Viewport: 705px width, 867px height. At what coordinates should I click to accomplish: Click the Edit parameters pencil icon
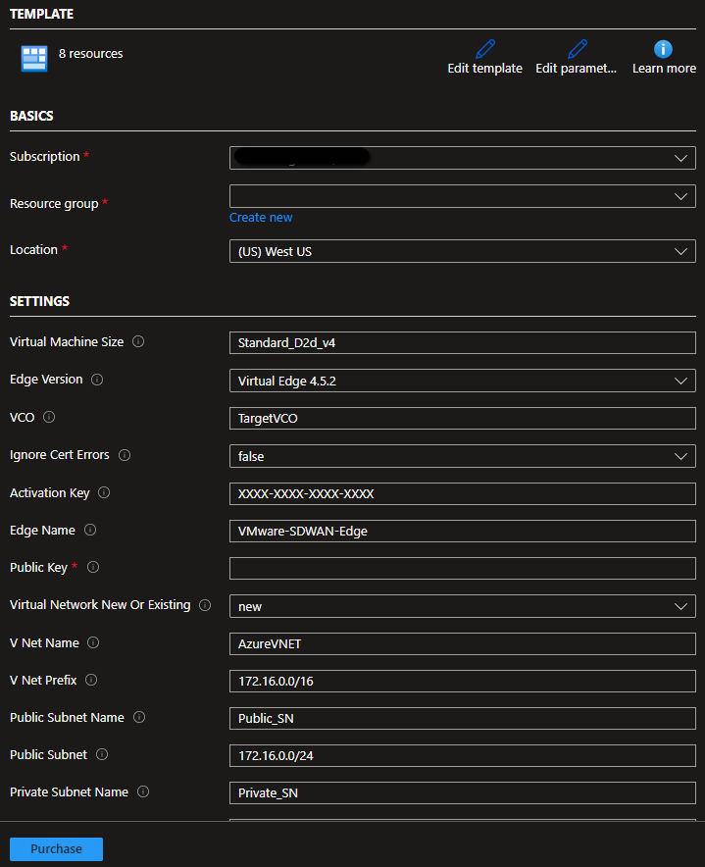click(x=577, y=49)
